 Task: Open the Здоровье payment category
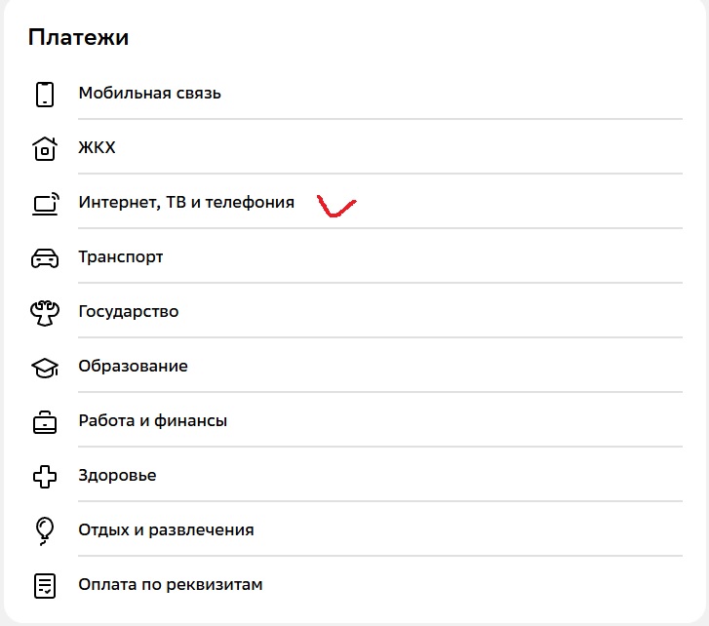[118, 476]
